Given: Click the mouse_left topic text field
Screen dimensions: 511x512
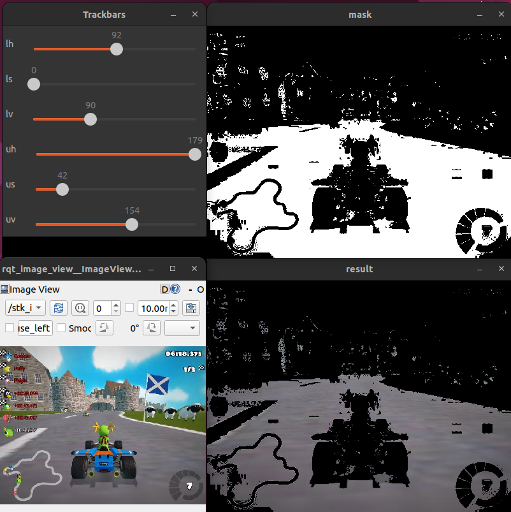Looking at the screenshot, I should click(x=35, y=328).
